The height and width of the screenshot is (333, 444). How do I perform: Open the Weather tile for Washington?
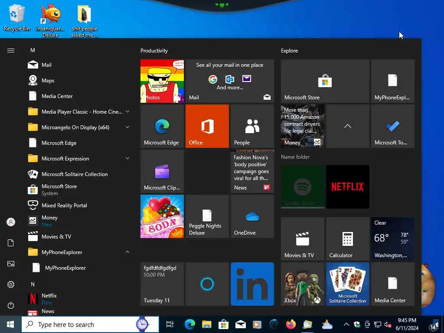393,239
